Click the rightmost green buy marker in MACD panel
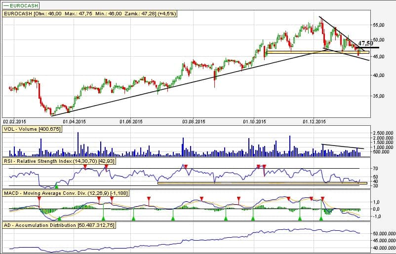Viewport: 396px width, 254px height. (320, 218)
